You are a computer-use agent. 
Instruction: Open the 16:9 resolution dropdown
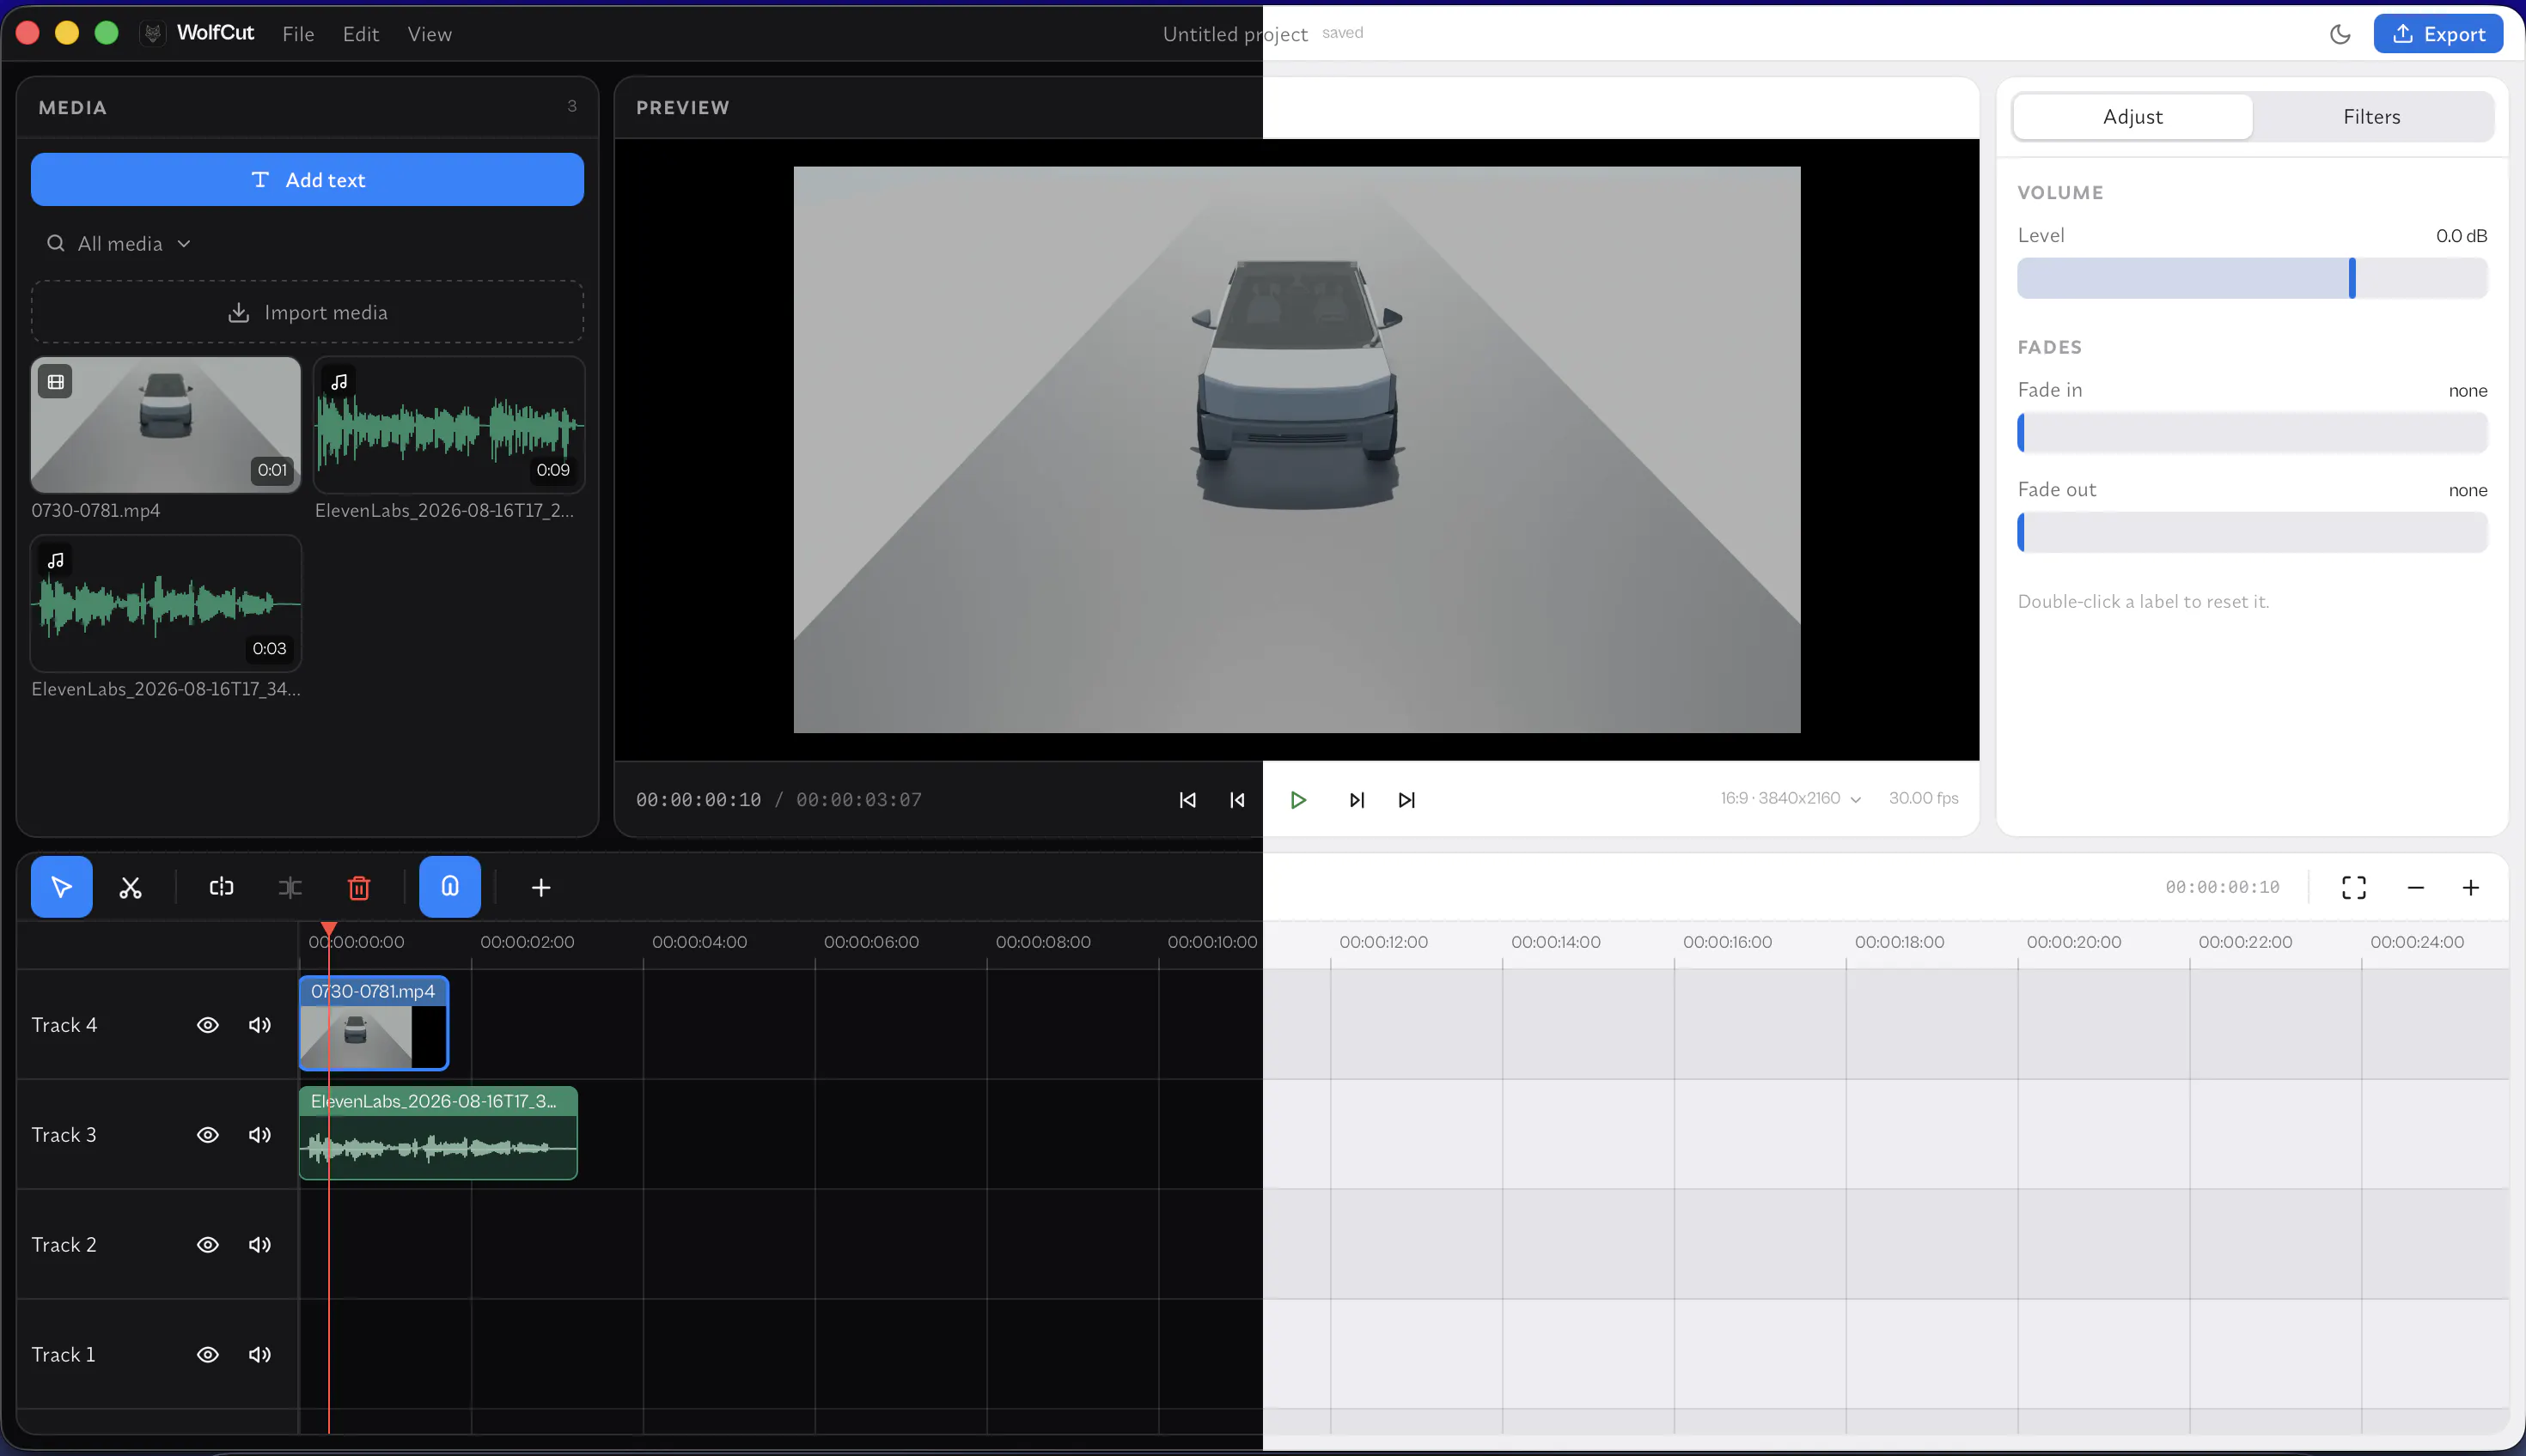click(1791, 798)
